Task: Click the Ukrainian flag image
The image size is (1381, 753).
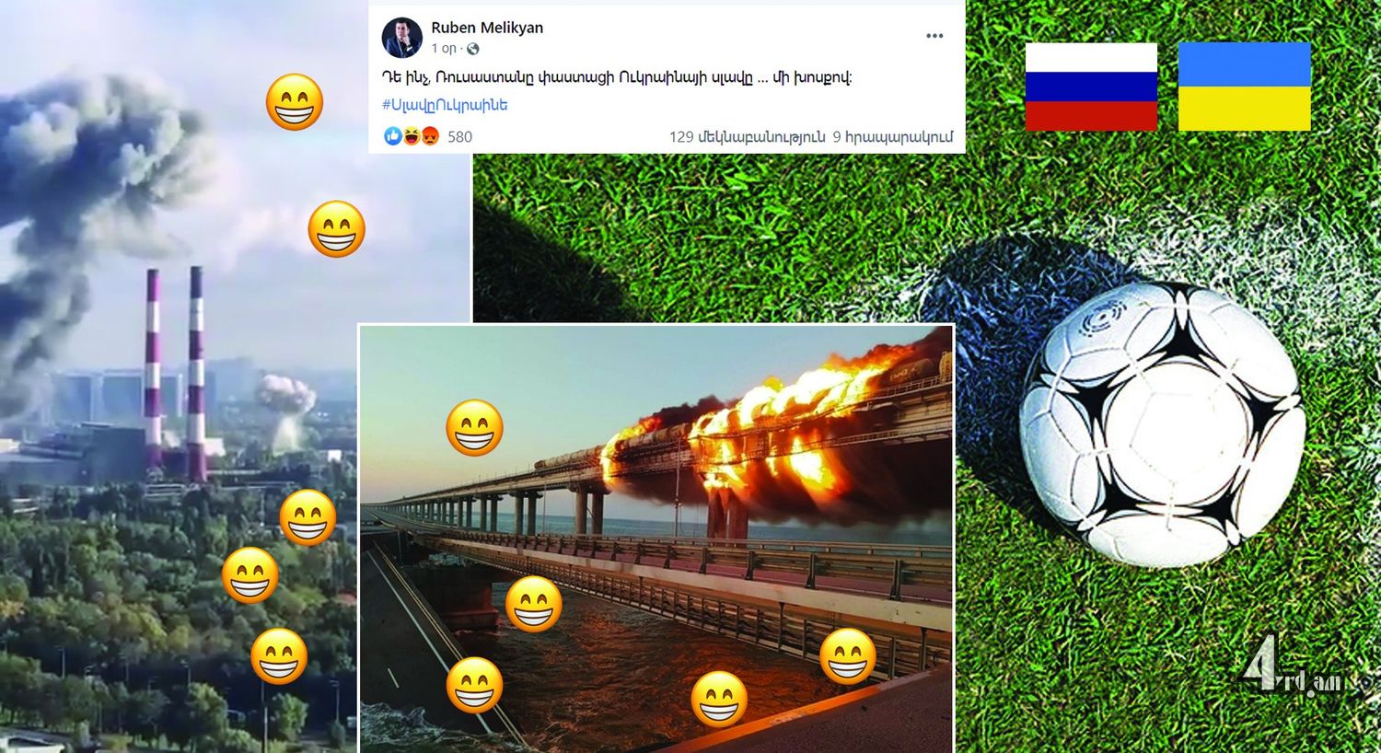Action: pyautogui.click(x=1244, y=87)
